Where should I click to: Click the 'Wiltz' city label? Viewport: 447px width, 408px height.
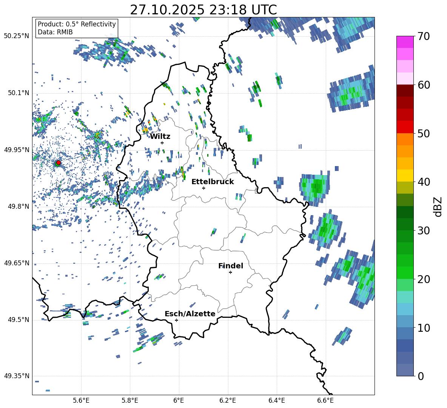tap(160, 137)
